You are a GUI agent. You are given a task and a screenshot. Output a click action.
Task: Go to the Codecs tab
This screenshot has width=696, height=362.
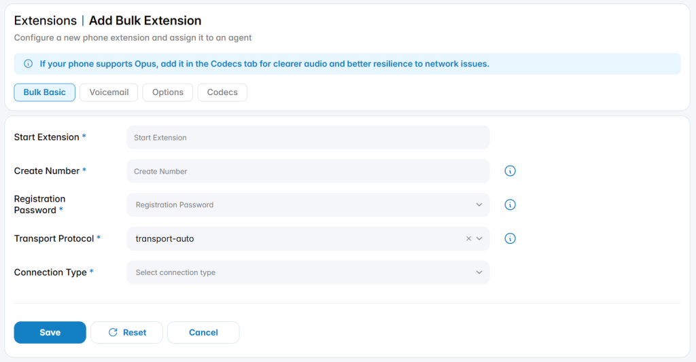[x=222, y=92]
